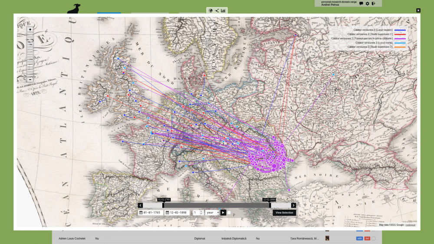Shift timeline range backward with left arrow

[141, 205]
